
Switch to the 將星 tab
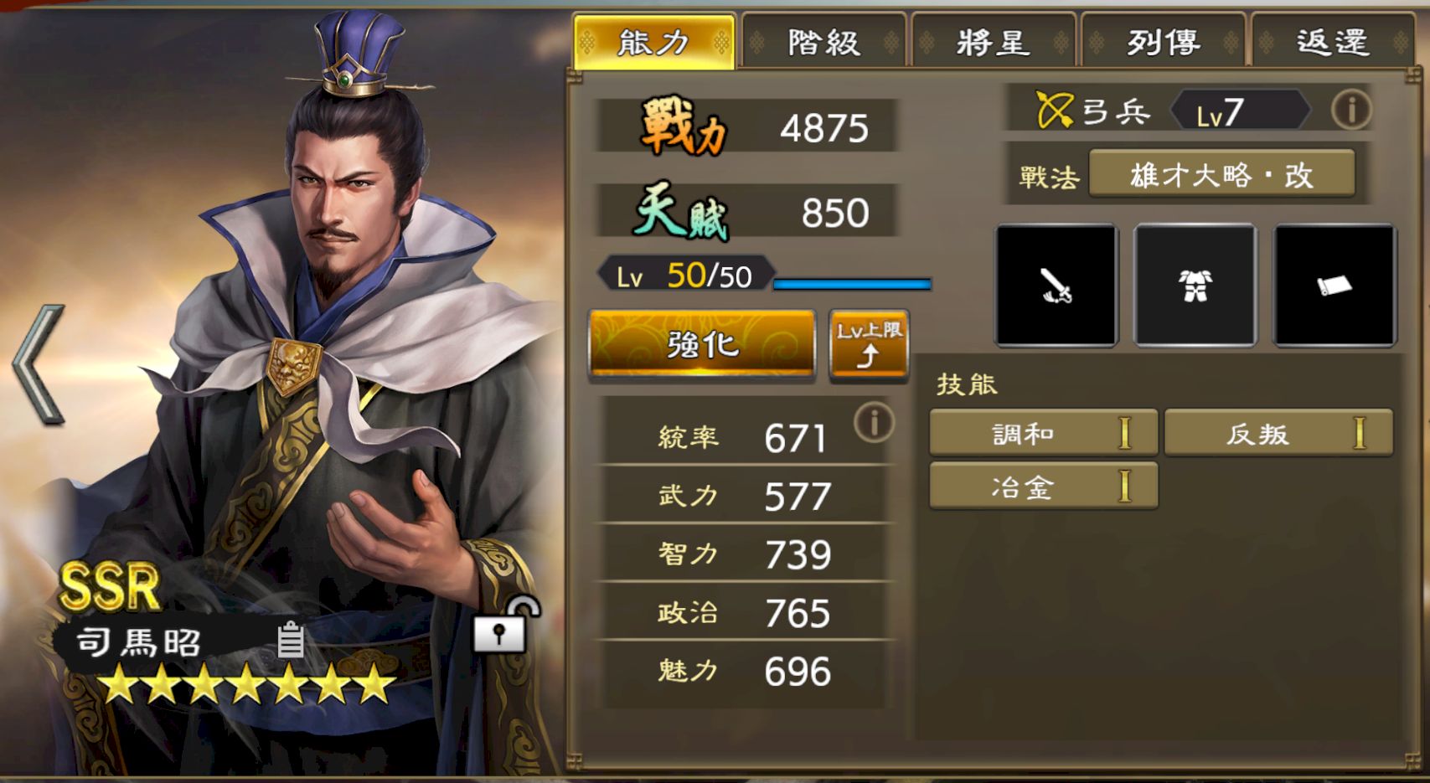993,41
